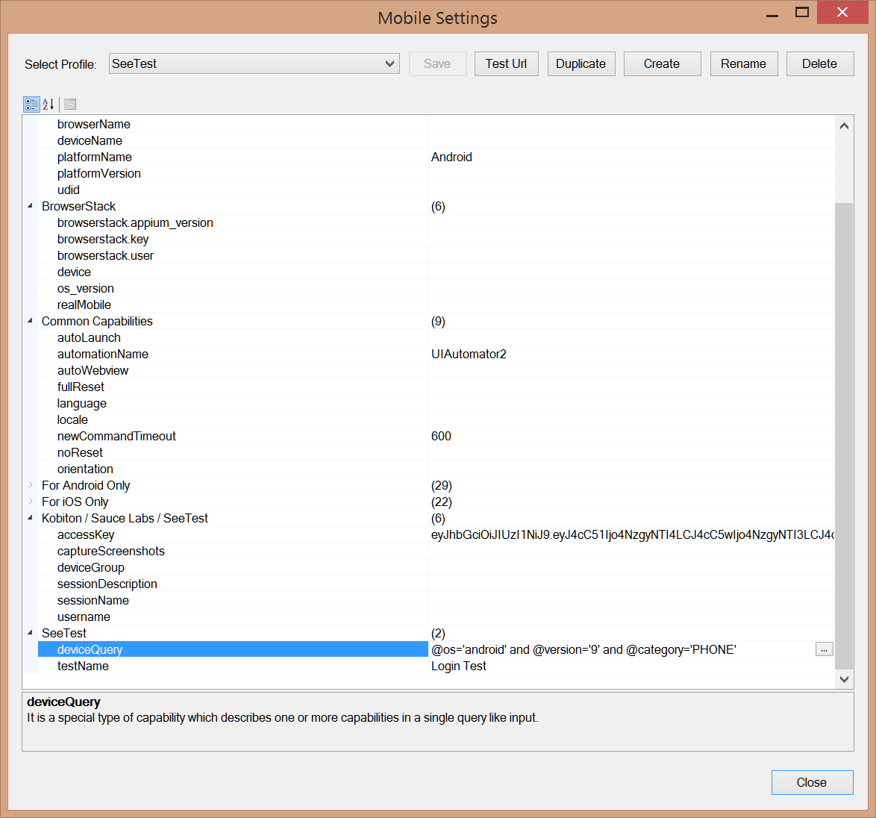Collapse the Kobiton / Sauce Labs / SeeTest group
This screenshot has width=876, height=818.
(31, 518)
